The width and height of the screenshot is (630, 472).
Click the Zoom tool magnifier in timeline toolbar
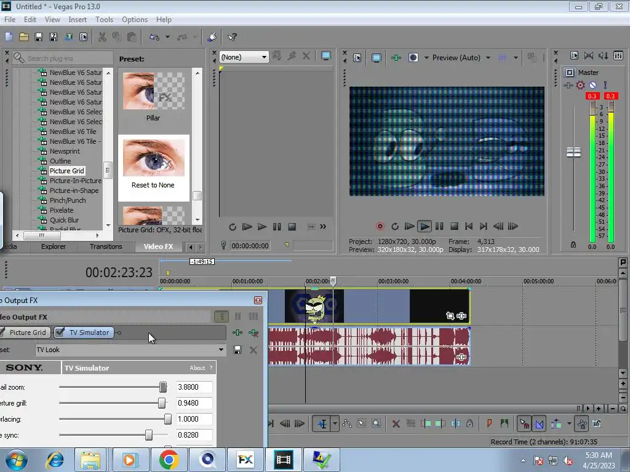[376, 423]
